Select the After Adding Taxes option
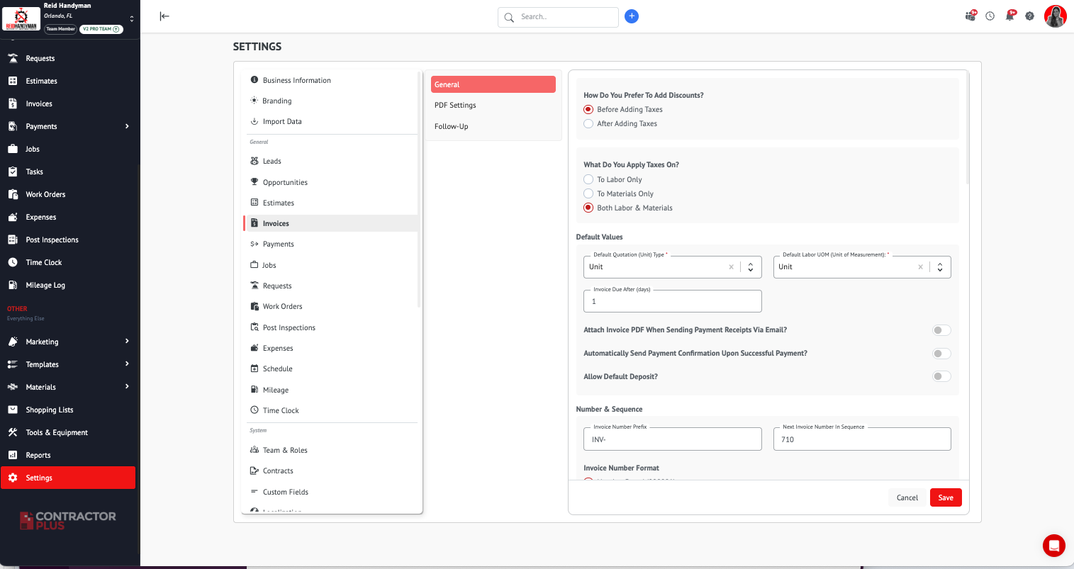This screenshot has width=1074, height=569. click(588, 124)
